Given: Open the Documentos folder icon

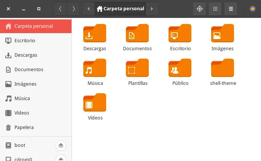Looking at the screenshot, I should [x=137, y=33].
